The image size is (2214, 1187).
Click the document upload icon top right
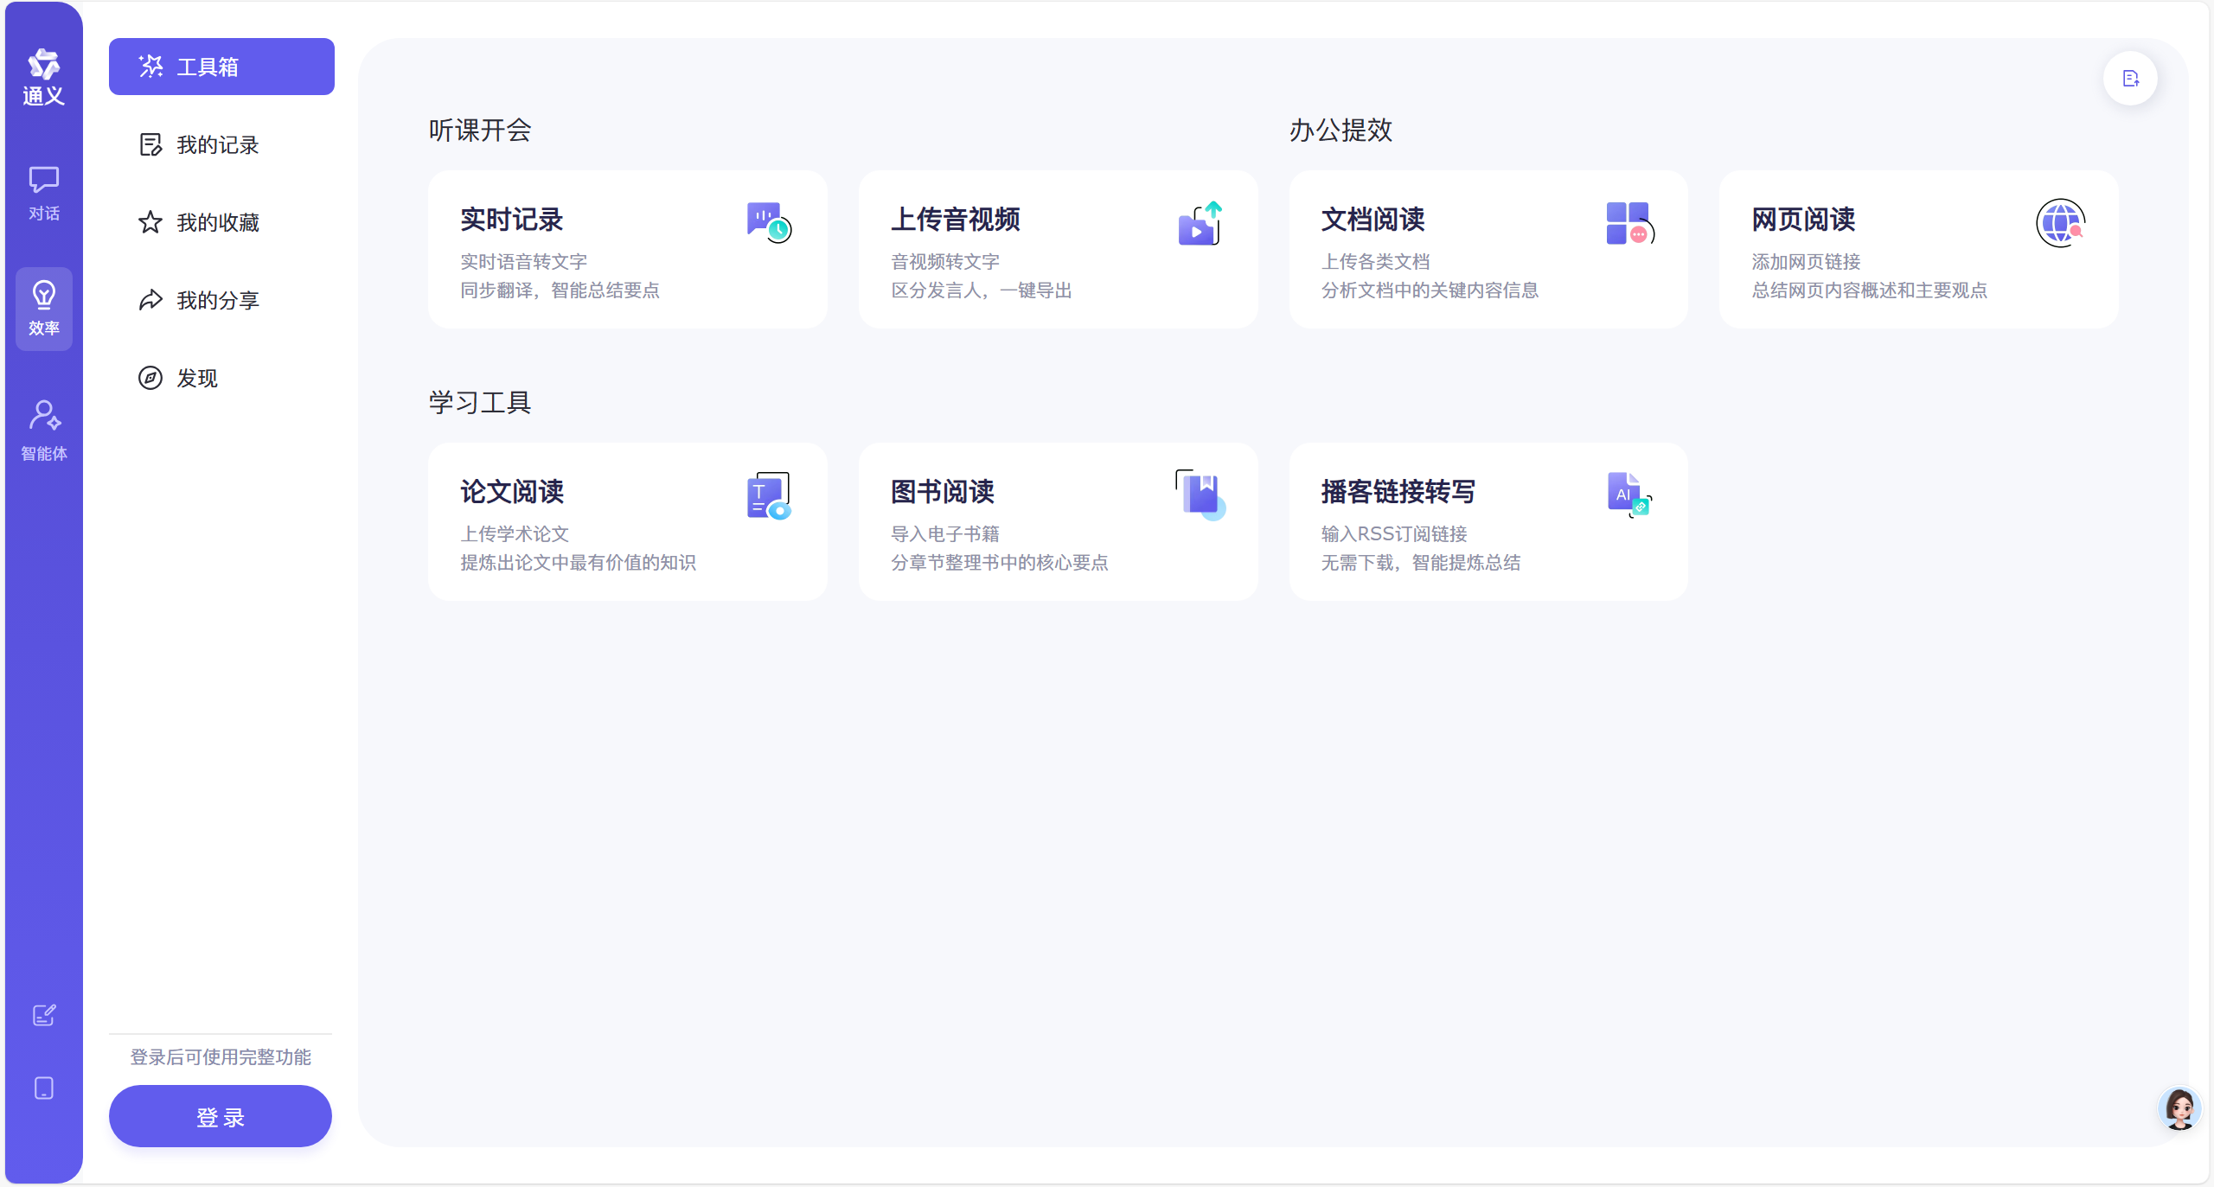point(2130,79)
